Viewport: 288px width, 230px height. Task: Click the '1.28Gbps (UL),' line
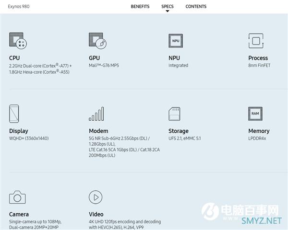pos(102,144)
